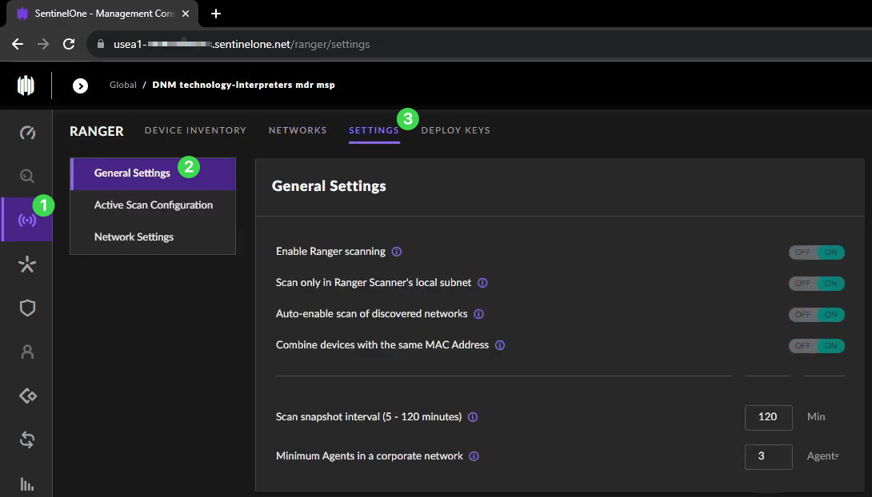Open the Dashboard gauge icon in sidebar
Image resolution: width=872 pixels, height=497 pixels.
[x=27, y=132]
